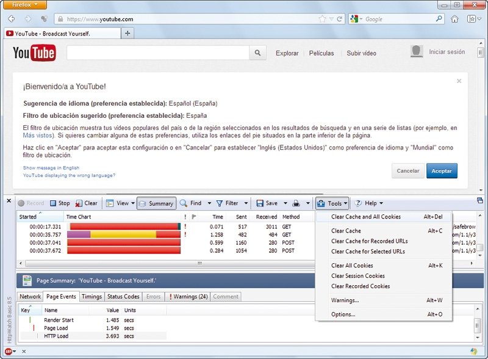Close the add-on bar with X

24,352
